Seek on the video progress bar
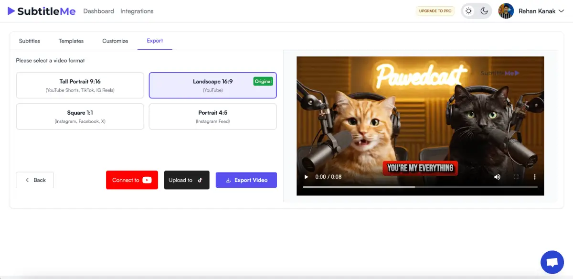 click(x=420, y=187)
